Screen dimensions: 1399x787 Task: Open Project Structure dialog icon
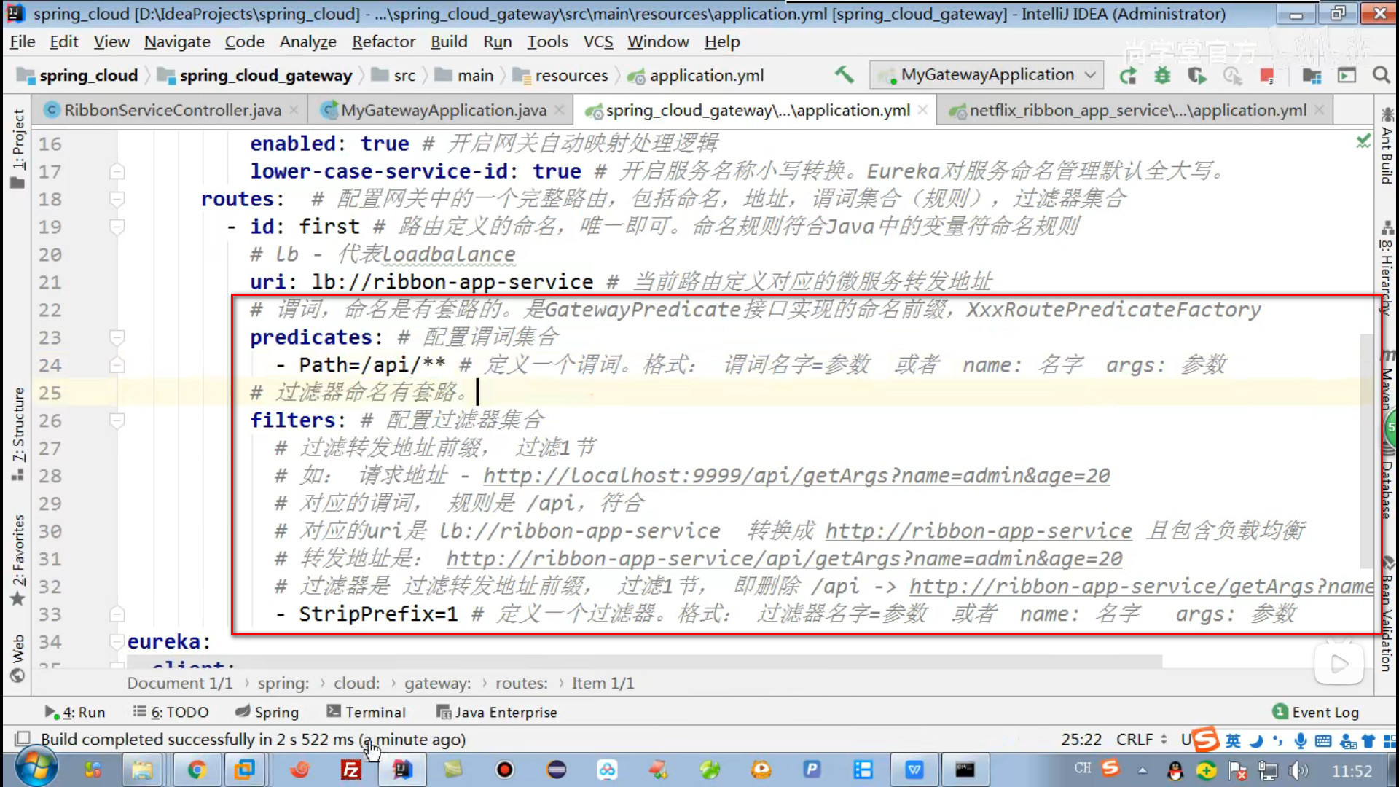coord(1312,75)
